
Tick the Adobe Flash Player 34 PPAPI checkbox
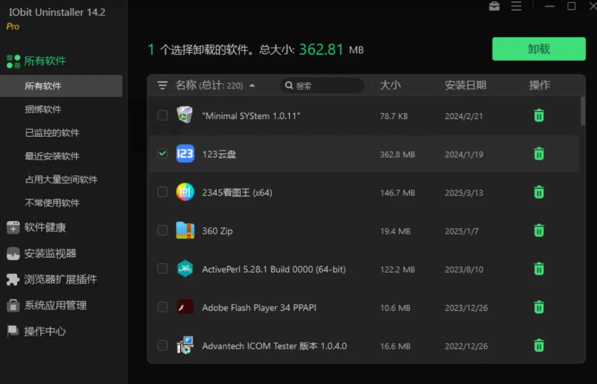163,307
